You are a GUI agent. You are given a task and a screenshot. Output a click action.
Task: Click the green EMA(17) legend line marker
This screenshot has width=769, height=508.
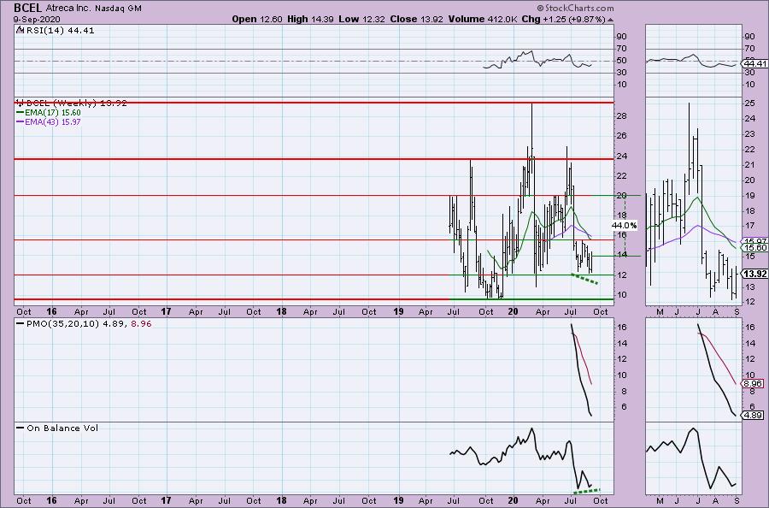(21, 112)
